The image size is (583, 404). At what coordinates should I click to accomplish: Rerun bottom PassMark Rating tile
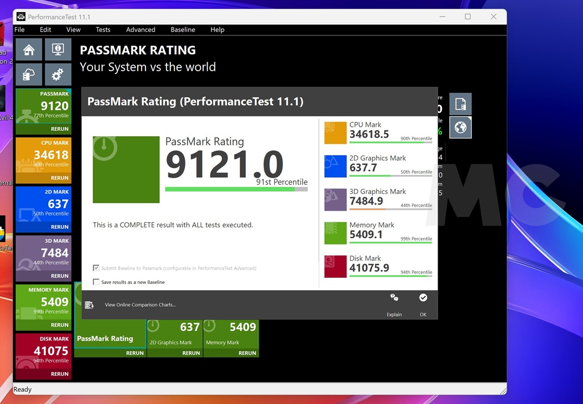pyautogui.click(x=134, y=353)
